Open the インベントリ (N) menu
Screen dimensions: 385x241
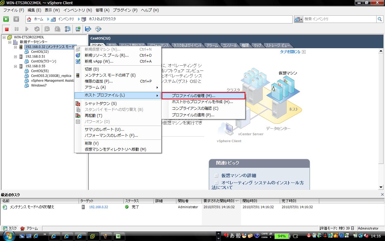click(78, 10)
